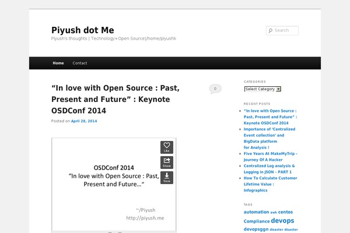The width and height of the screenshot is (350, 233).
Task: Open recent post about Centralized Event collection
Action: (269, 138)
